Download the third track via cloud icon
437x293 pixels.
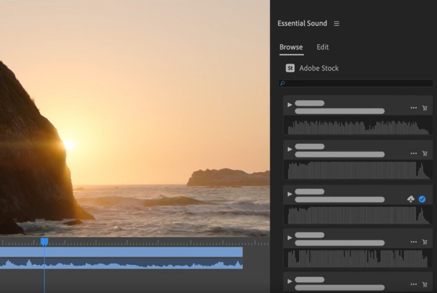coord(410,198)
